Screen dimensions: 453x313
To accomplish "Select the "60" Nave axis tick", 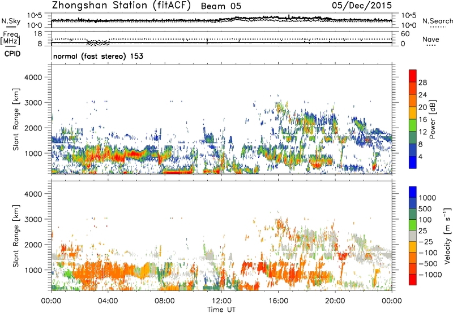I will coord(405,34).
